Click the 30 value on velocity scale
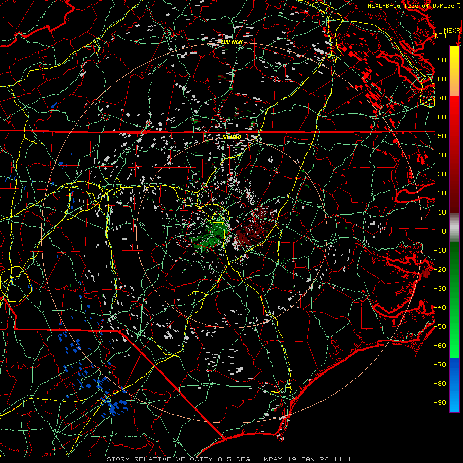 click(x=442, y=174)
